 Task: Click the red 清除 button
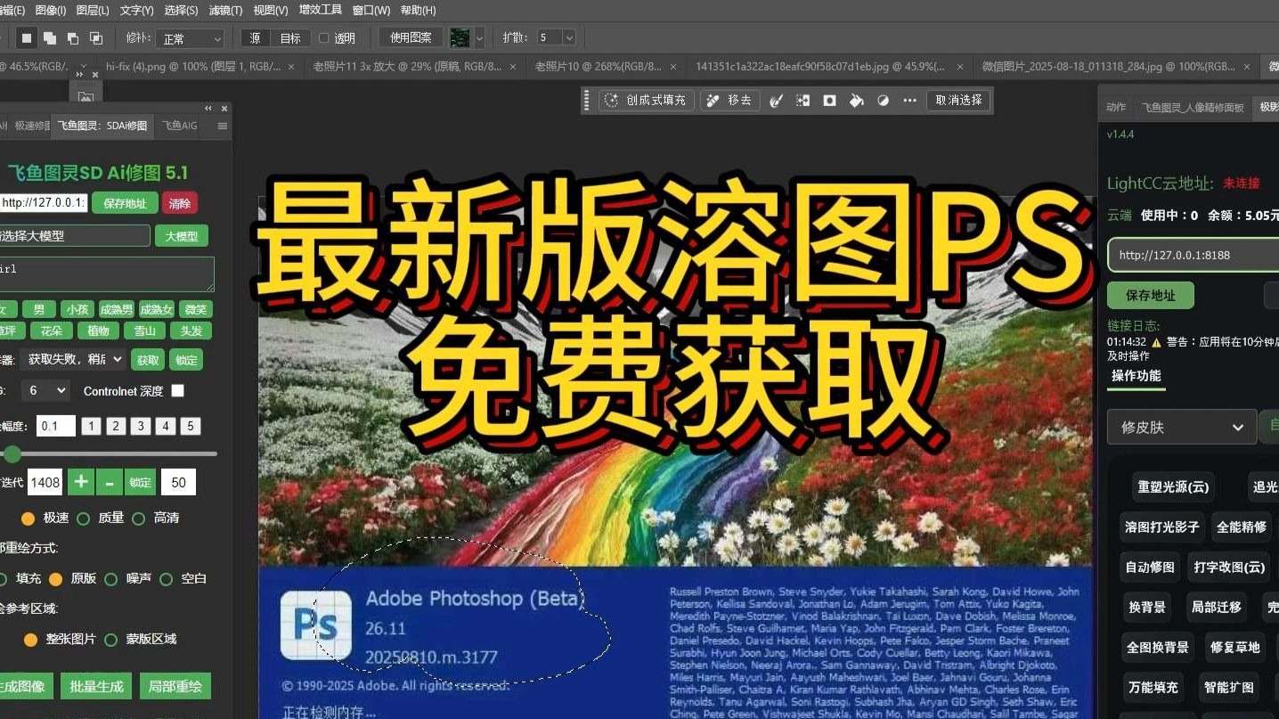coord(180,203)
